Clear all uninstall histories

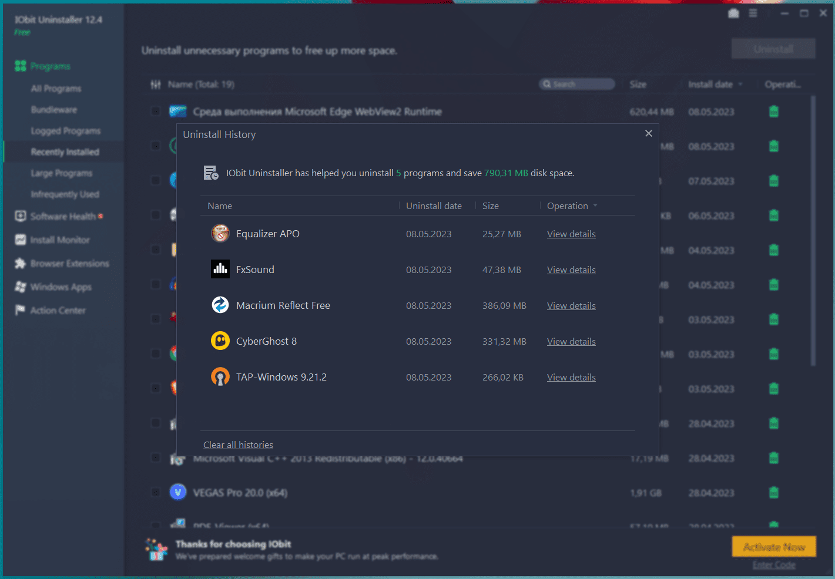[x=238, y=445]
